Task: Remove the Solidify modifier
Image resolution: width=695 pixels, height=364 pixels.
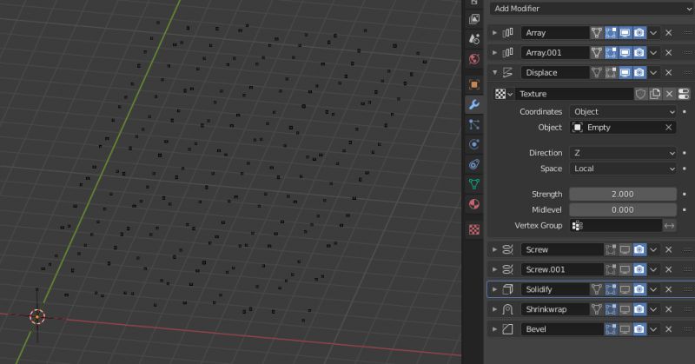Action: pos(669,289)
